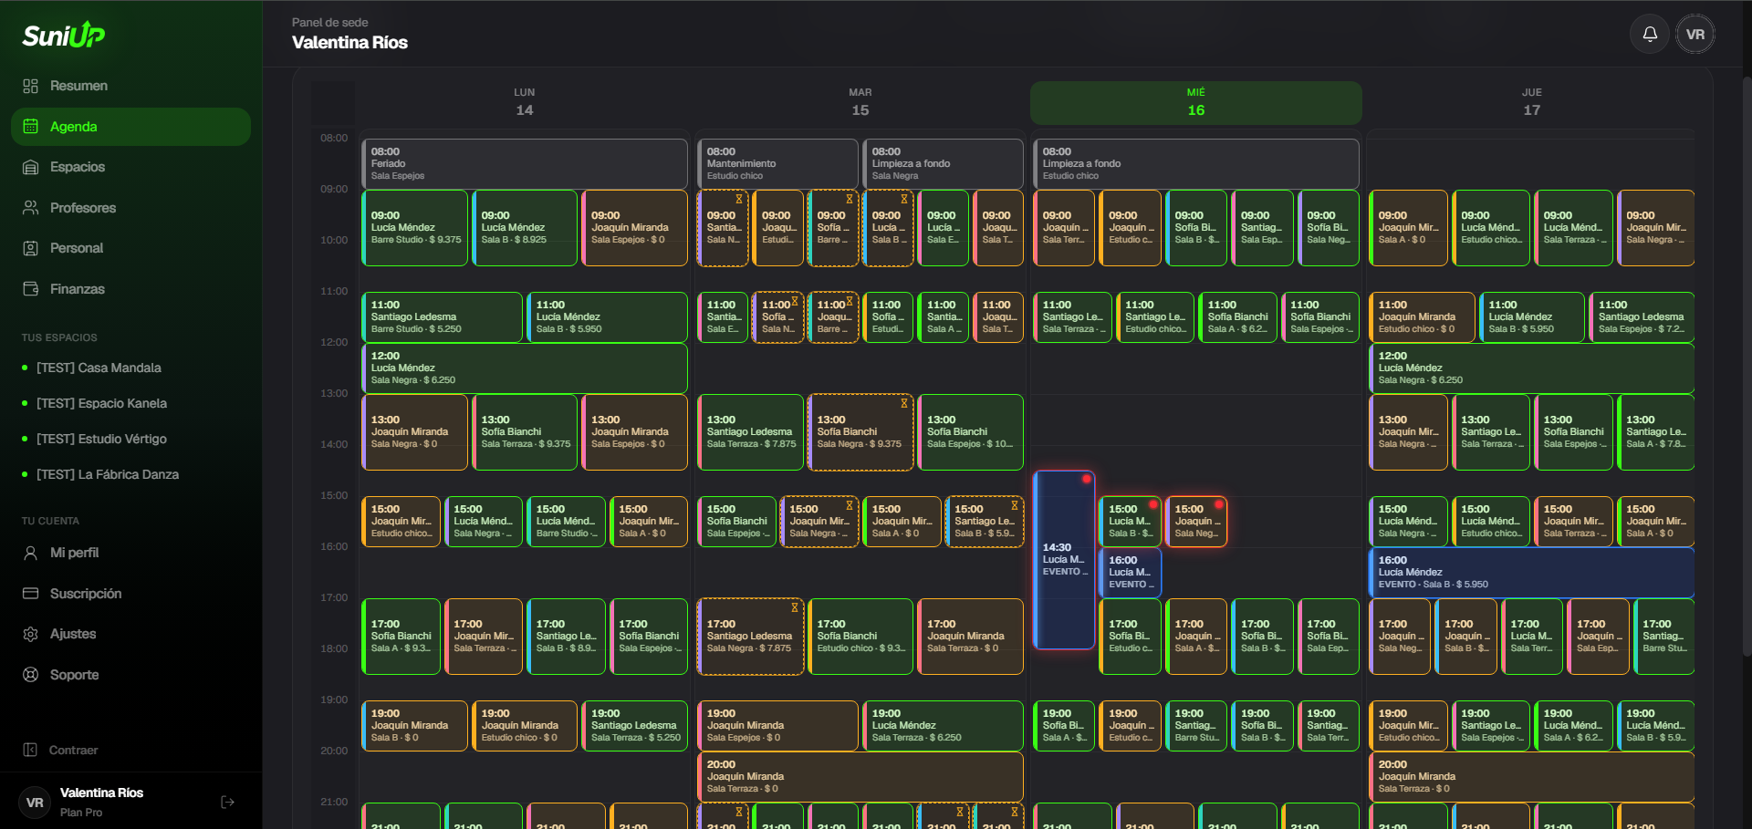The image size is (1752, 829).
Task: Open the Suscripción menu item
Action: [130, 594]
